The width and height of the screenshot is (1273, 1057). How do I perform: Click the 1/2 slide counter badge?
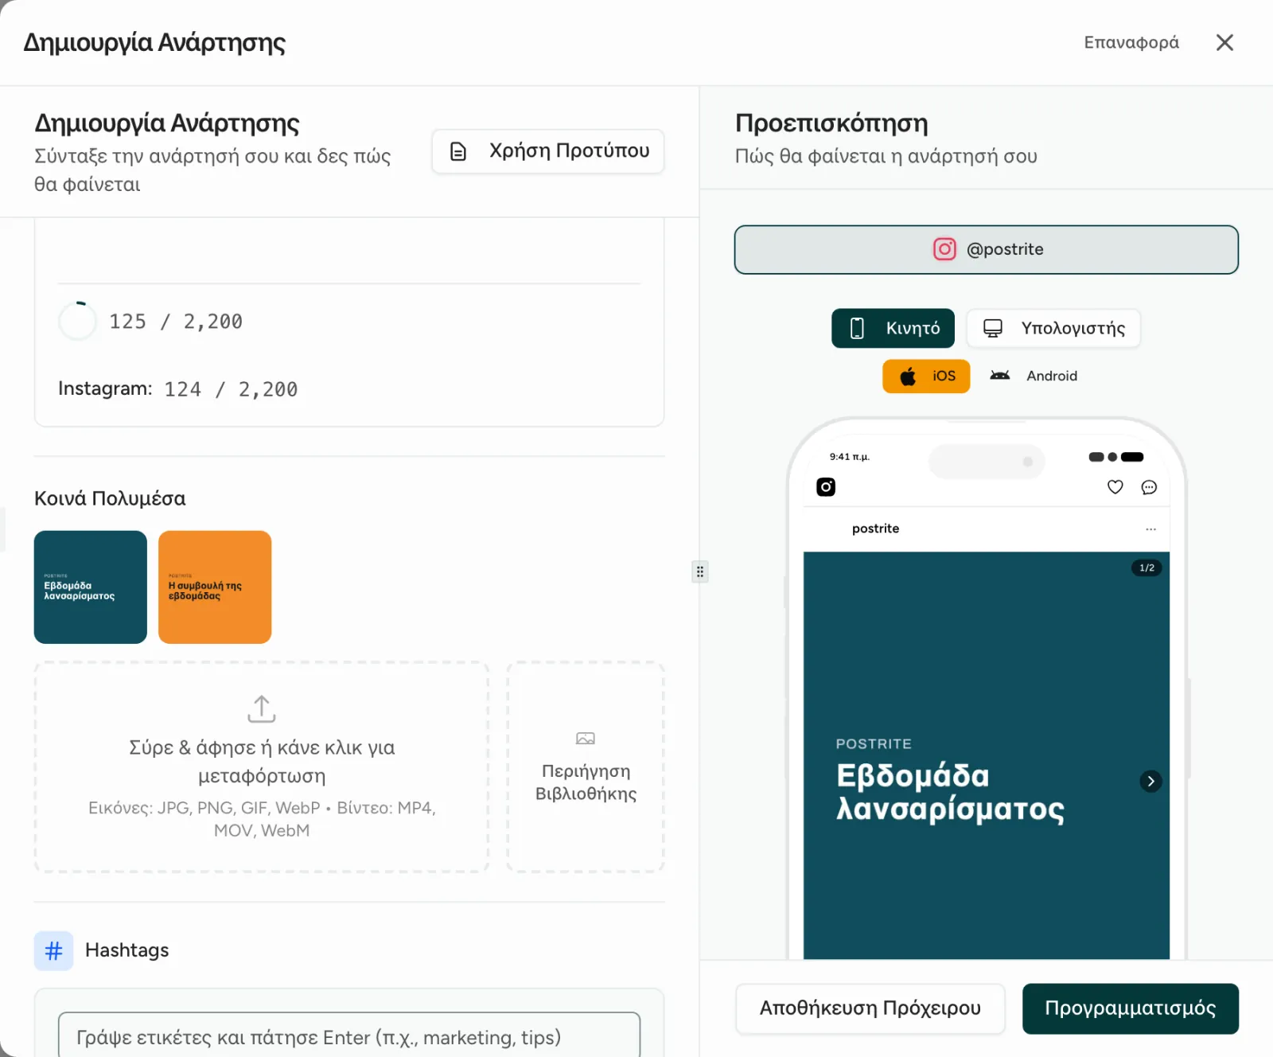pyautogui.click(x=1146, y=568)
